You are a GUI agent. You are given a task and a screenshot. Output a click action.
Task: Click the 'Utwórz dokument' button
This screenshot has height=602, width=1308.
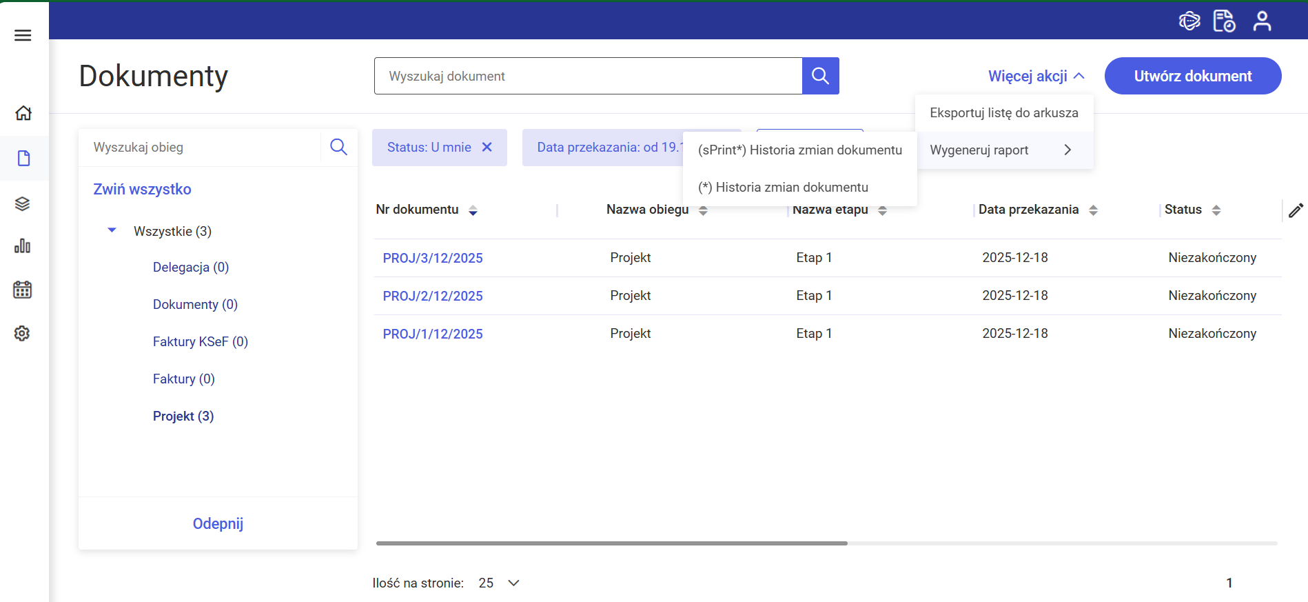[x=1192, y=76]
